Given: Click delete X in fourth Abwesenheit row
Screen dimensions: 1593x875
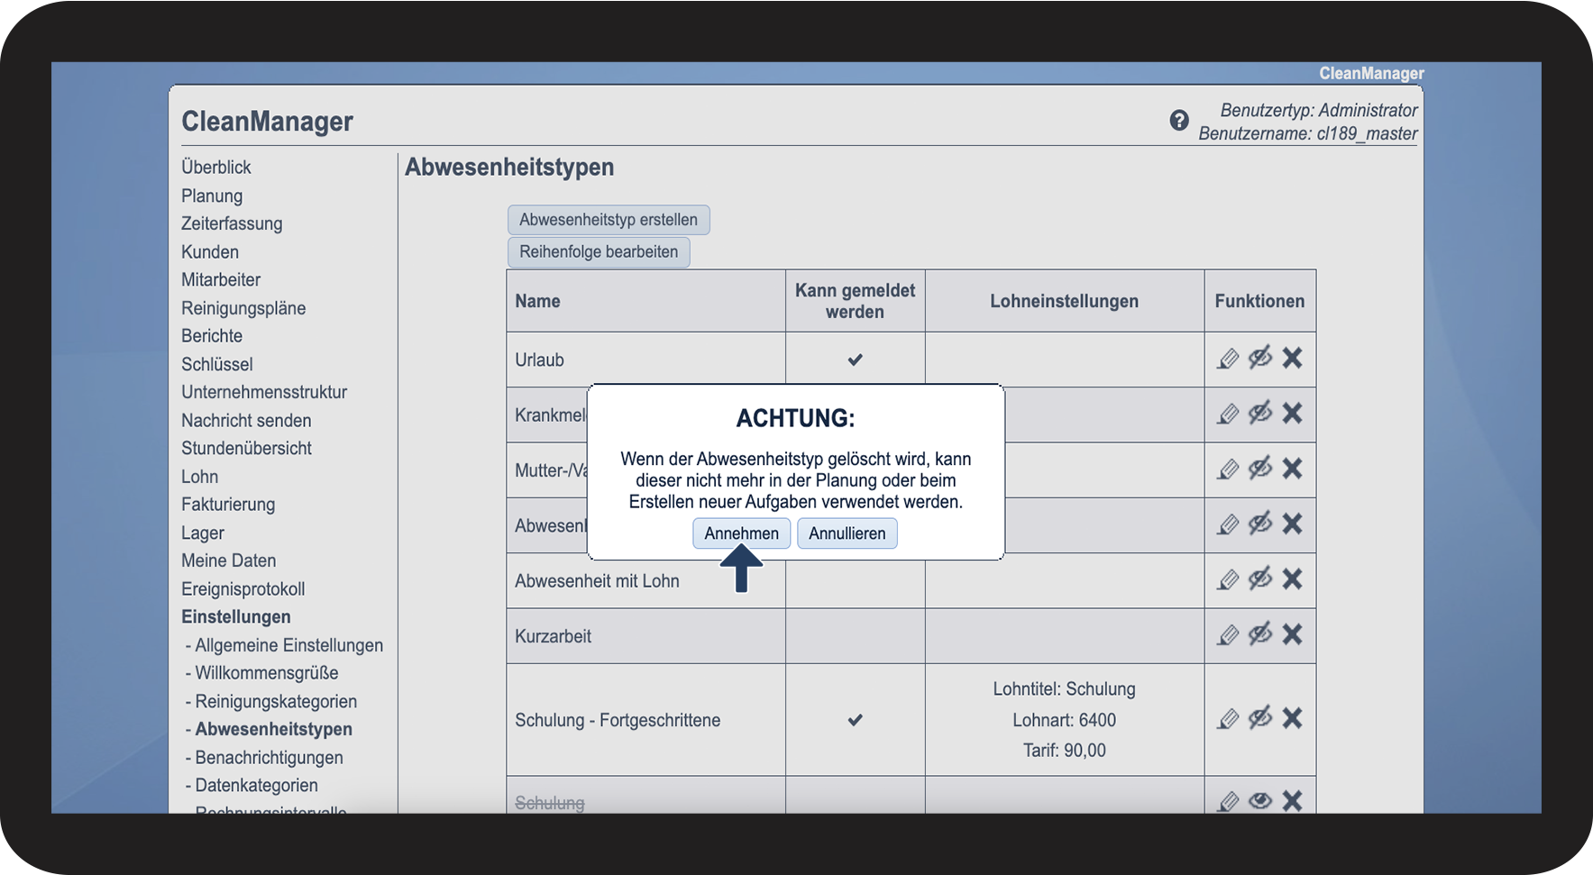Looking at the screenshot, I should [x=1292, y=524].
